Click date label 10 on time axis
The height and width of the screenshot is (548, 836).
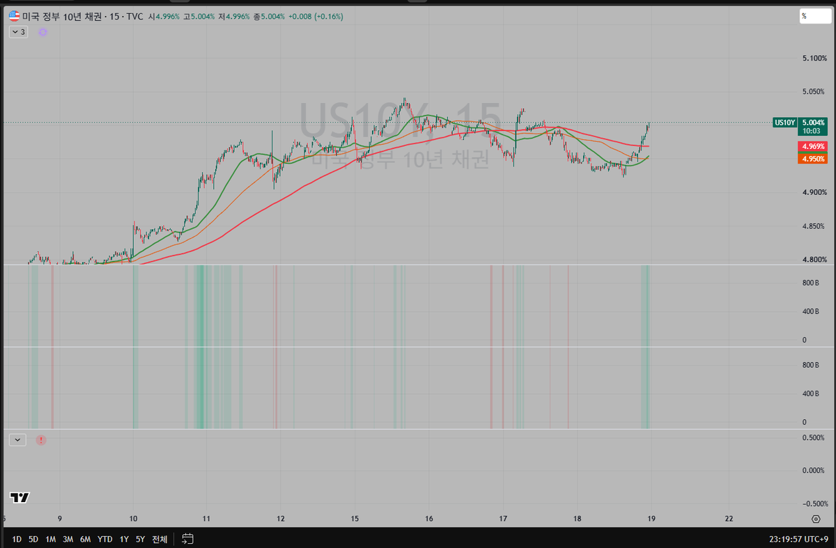(x=133, y=519)
